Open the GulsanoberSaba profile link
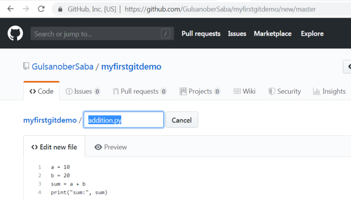This screenshot has width=351, height=201. [63, 67]
